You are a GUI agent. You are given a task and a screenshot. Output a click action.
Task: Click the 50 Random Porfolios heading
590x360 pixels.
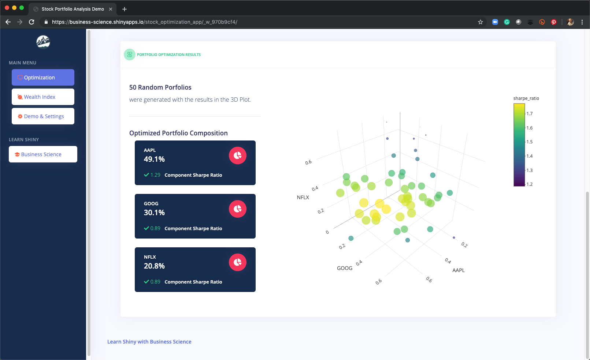[x=160, y=87]
